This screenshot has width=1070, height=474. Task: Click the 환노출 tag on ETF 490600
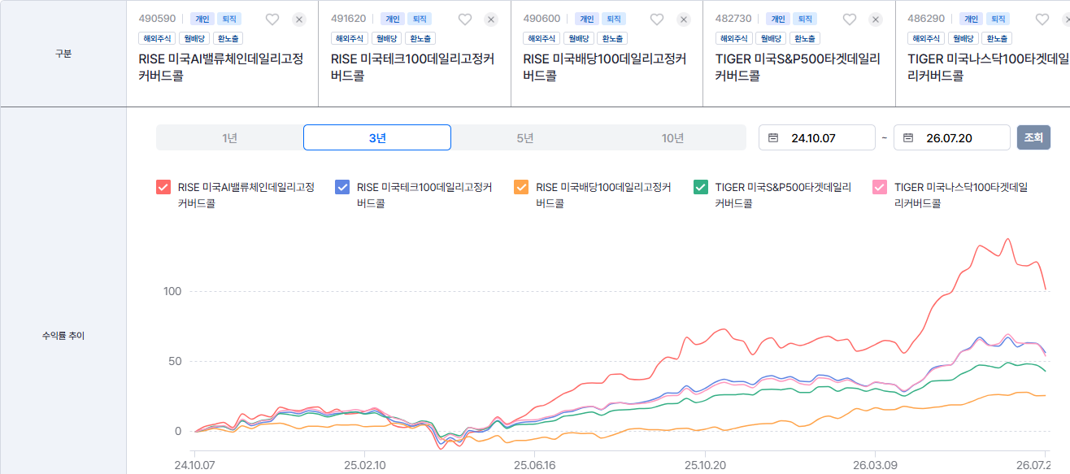pos(611,38)
